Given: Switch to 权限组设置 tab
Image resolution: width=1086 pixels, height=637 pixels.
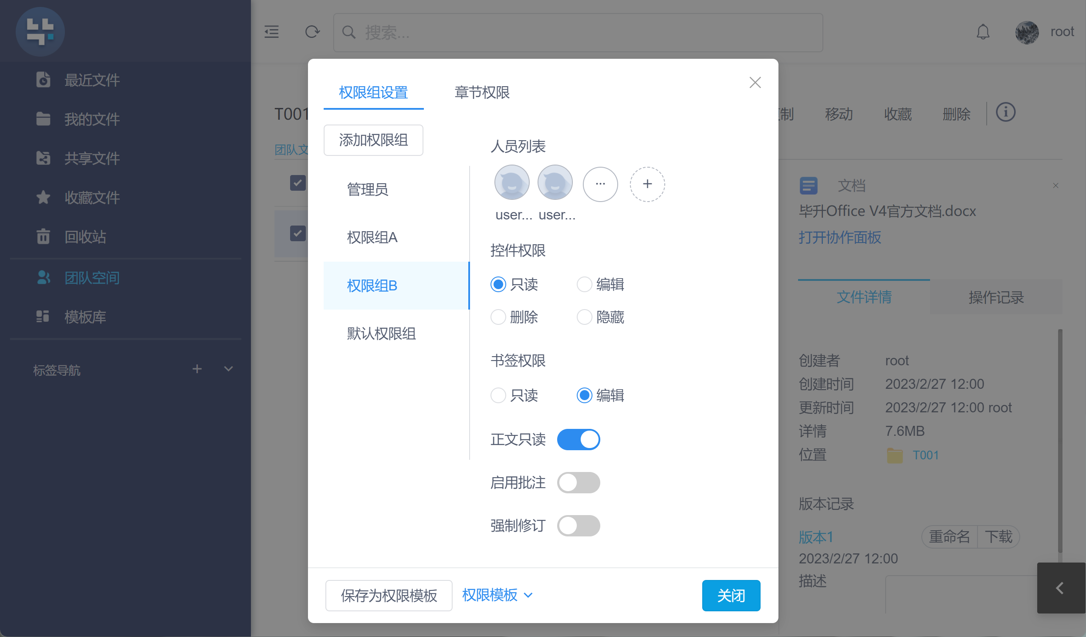Looking at the screenshot, I should 373,92.
